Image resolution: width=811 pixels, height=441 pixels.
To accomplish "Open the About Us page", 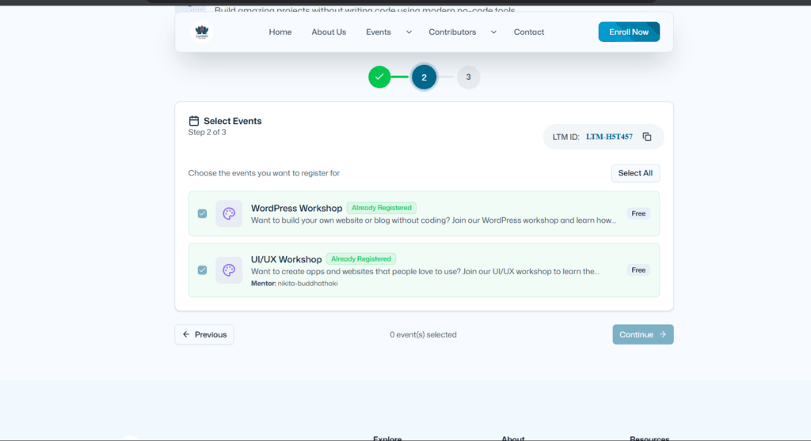I will coord(329,32).
